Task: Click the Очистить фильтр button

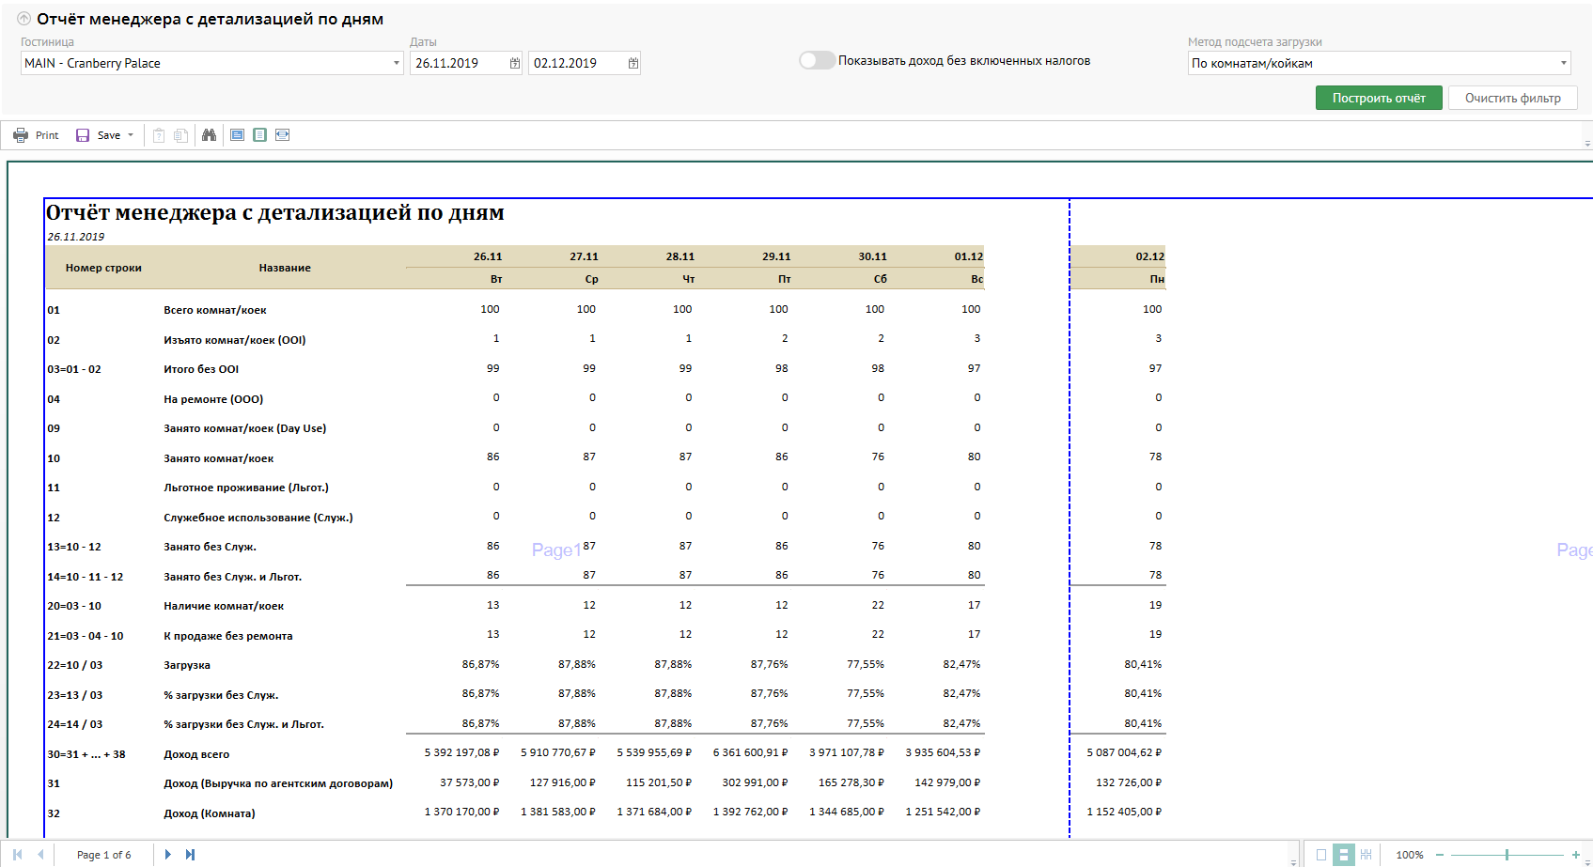Action: (x=1512, y=98)
